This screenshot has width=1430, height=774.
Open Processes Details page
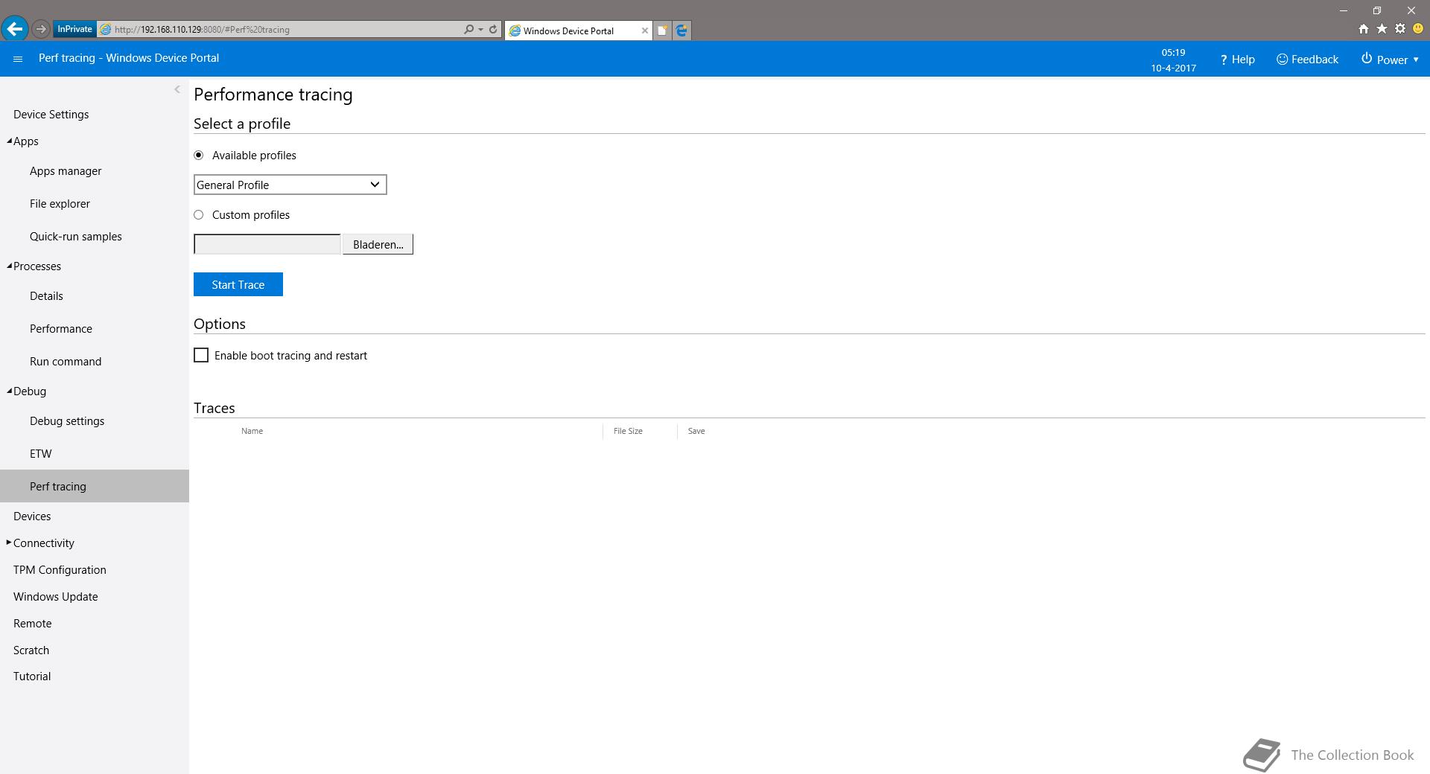click(x=46, y=296)
